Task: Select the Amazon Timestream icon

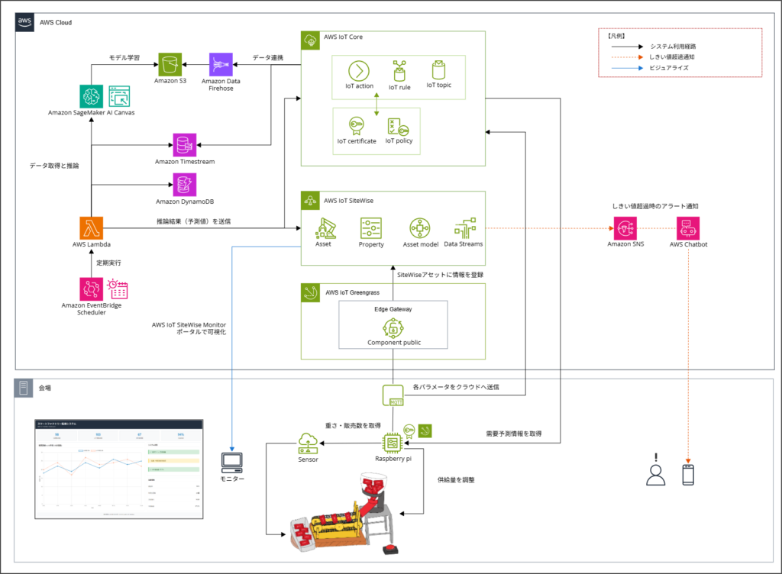Action: tap(184, 145)
